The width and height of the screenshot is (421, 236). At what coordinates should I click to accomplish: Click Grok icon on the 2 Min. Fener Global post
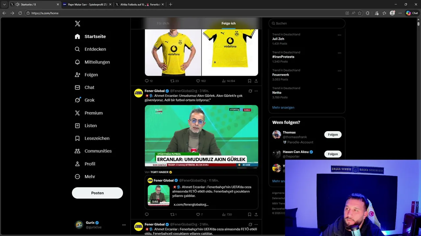pyautogui.click(x=250, y=225)
